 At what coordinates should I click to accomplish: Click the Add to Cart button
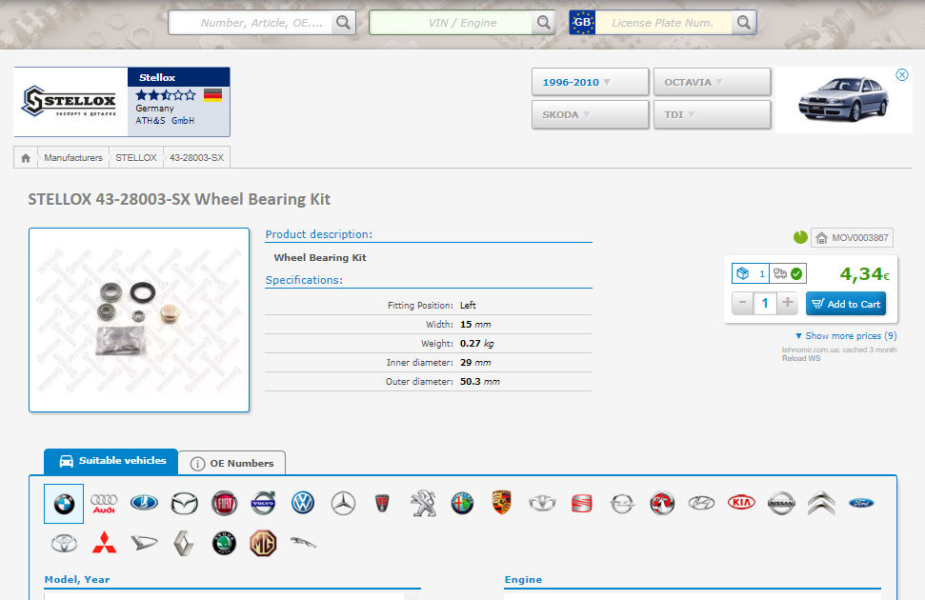[x=845, y=304]
